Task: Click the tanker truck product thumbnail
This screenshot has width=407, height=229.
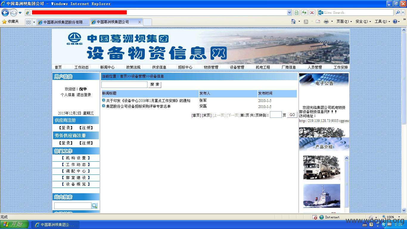Action: coord(321,167)
